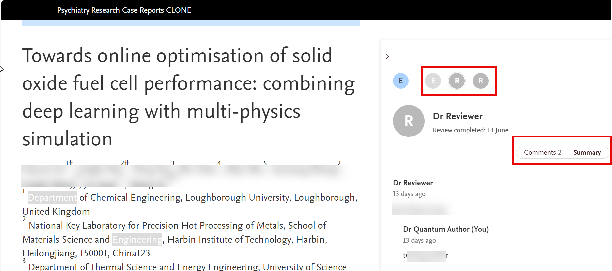Click the Review completed: 13 June text

pyautogui.click(x=470, y=130)
